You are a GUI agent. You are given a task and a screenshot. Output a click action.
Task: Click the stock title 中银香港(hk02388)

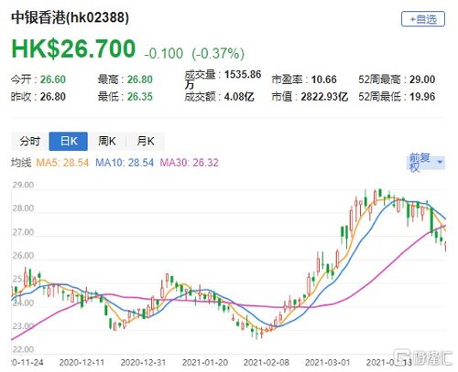tap(70, 17)
